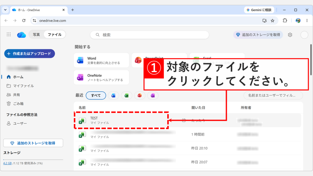Sort by the 開いた日 column header
Viewport: 313px width, 176px height.
198,108
